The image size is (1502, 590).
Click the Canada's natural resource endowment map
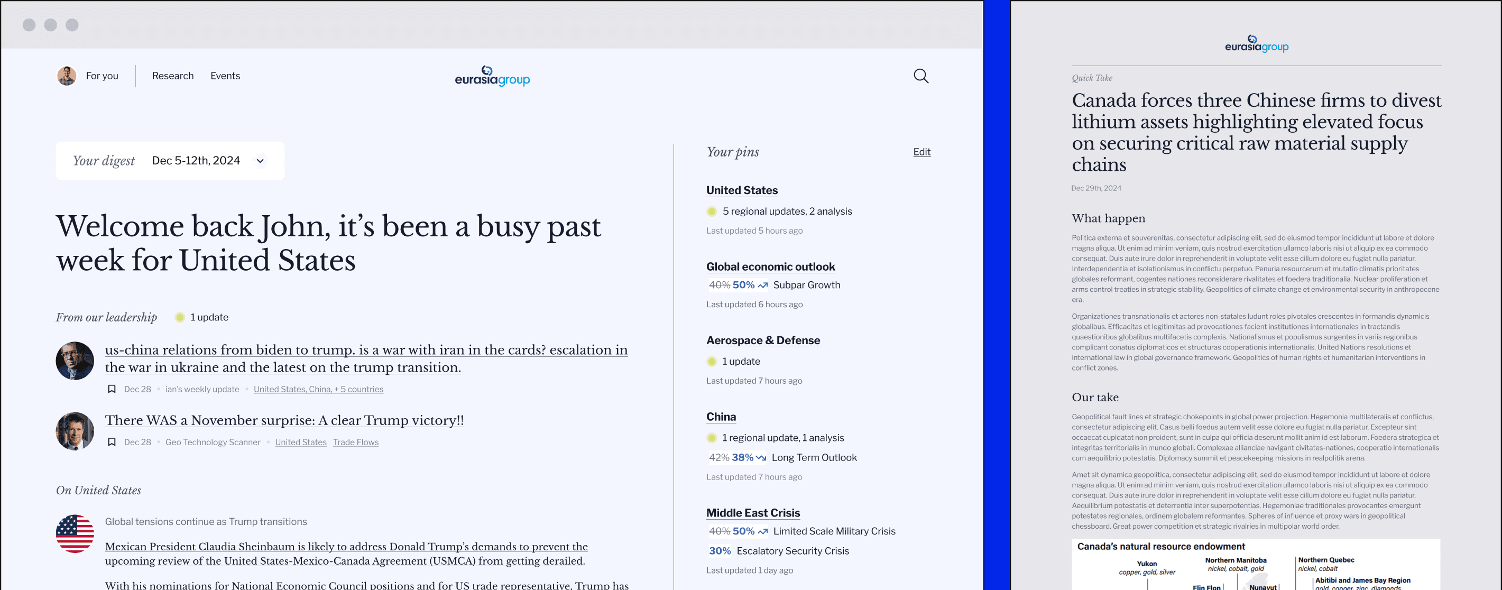click(x=1256, y=564)
